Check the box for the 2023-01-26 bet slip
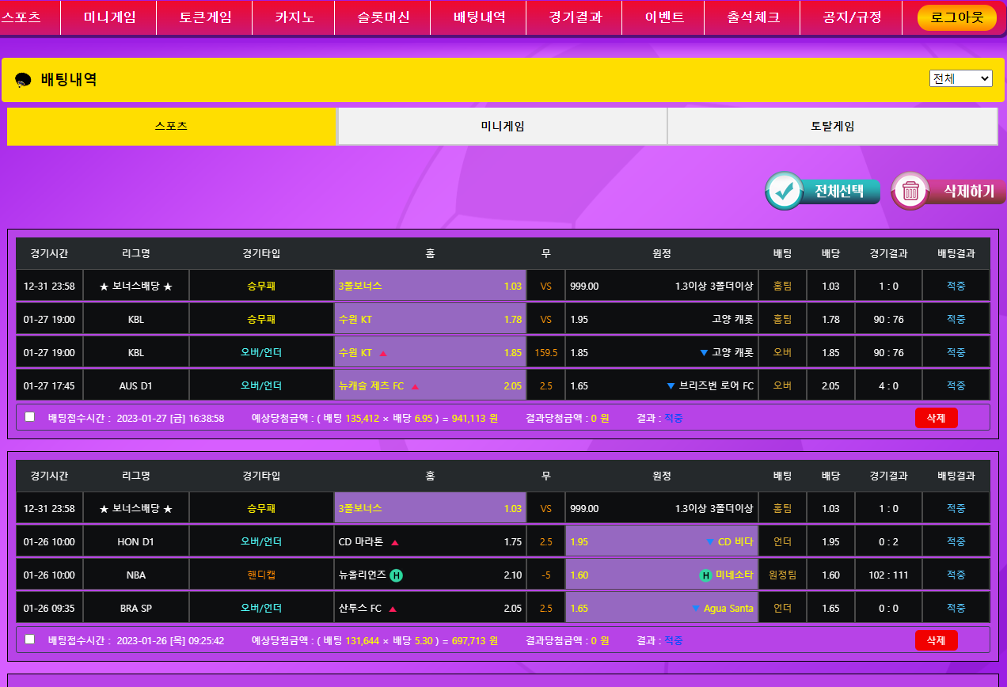Image resolution: width=1007 pixels, height=687 pixels. click(x=30, y=639)
